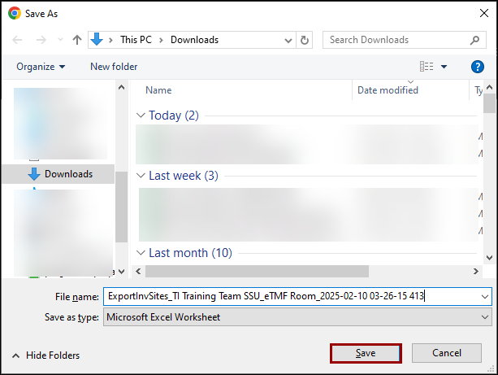
Task: Click New folder in the toolbar
Action: click(114, 67)
